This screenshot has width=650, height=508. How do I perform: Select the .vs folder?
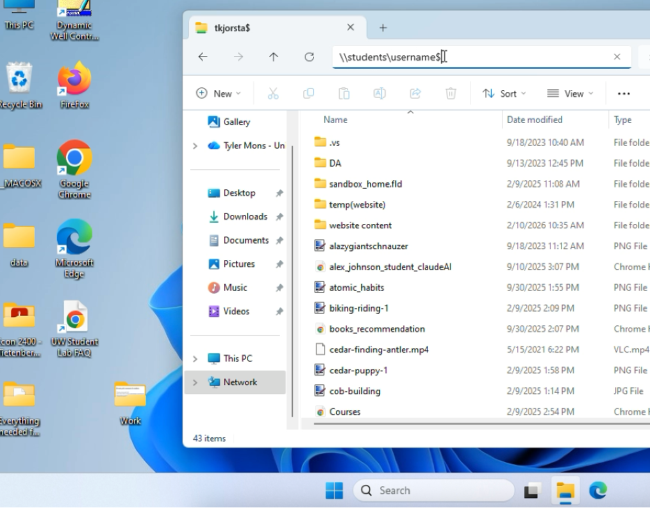[334, 142]
